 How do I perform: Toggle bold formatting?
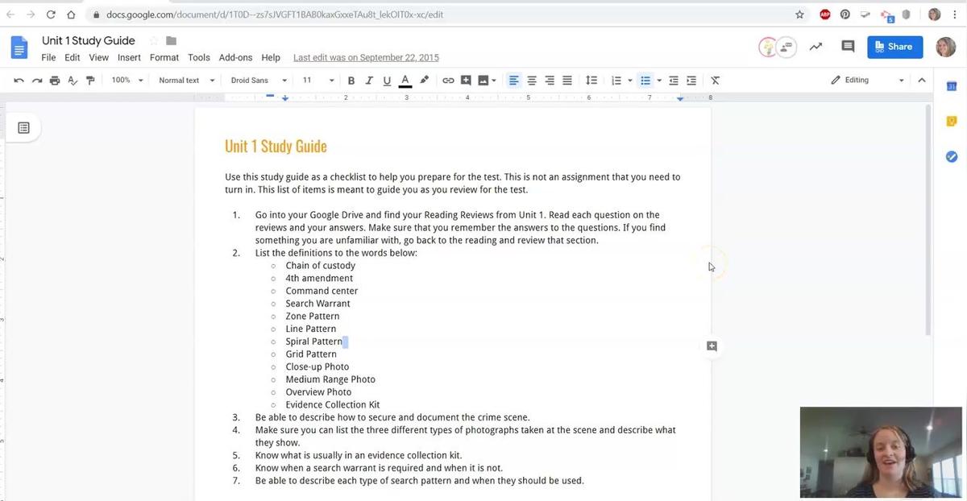tap(351, 81)
